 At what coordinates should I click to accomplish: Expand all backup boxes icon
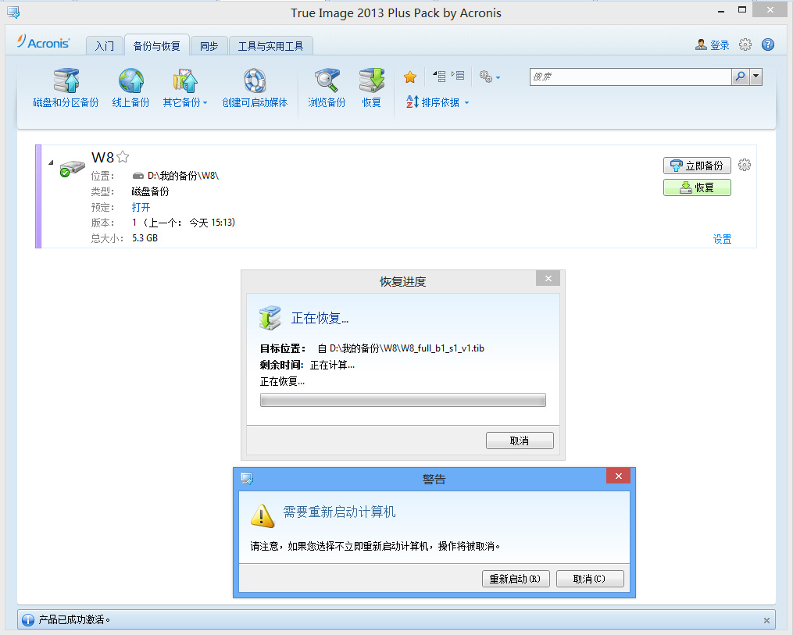coord(458,76)
